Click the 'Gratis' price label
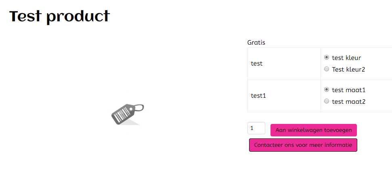This screenshot has width=392, height=173. (256, 42)
